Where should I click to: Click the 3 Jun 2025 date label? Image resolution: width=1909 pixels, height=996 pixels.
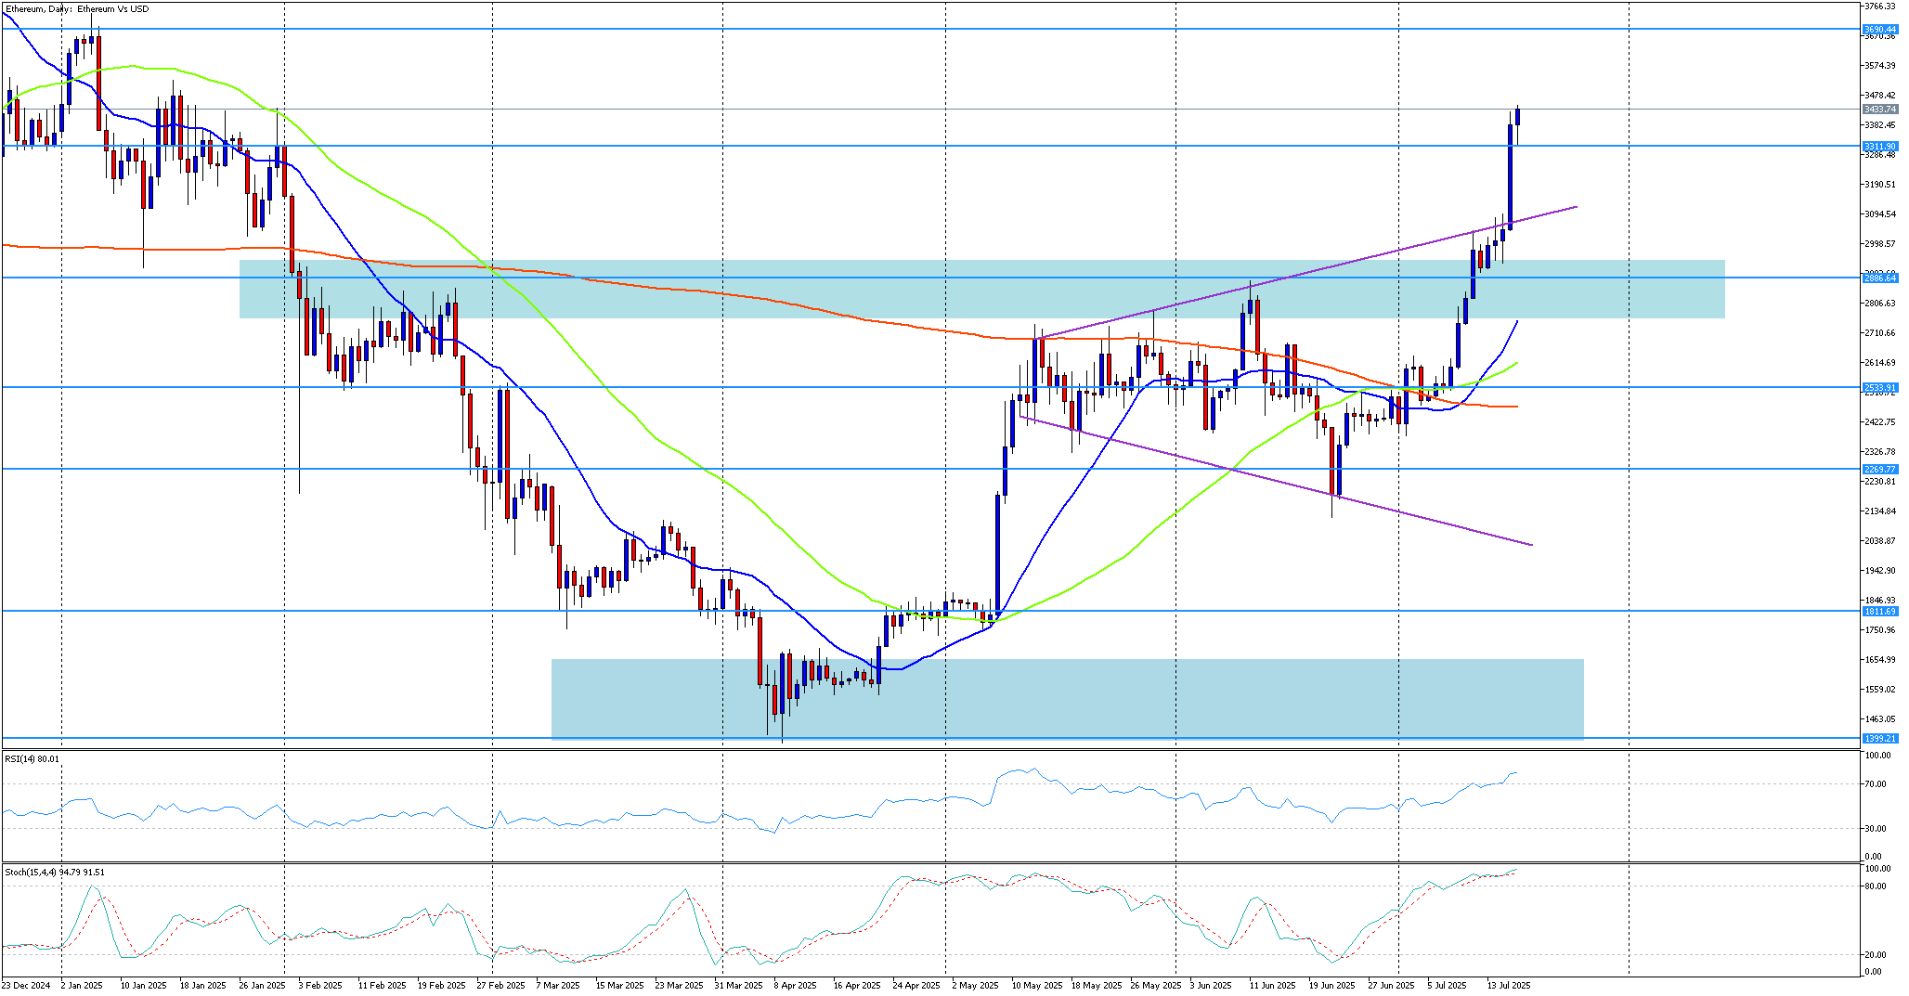coord(1211,986)
